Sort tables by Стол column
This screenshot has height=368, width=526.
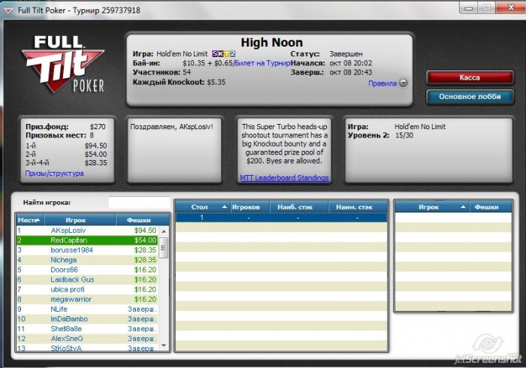click(202, 207)
